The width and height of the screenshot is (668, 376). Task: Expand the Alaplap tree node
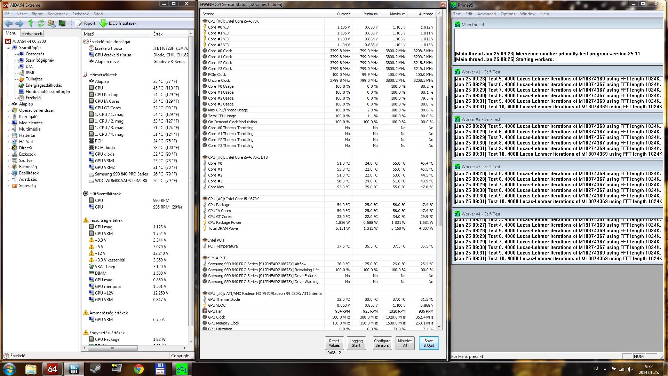click(x=8, y=104)
